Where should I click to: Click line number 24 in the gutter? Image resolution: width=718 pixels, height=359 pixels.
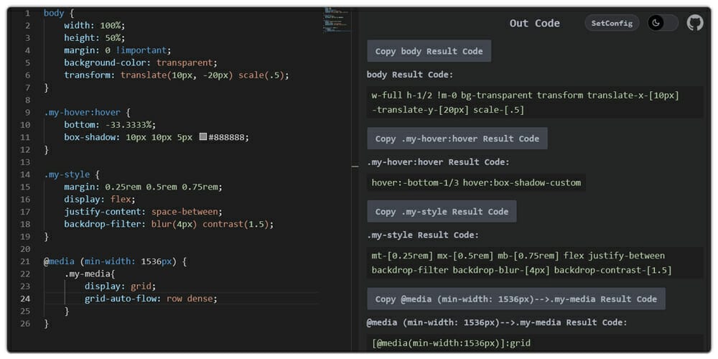pos(26,299)
